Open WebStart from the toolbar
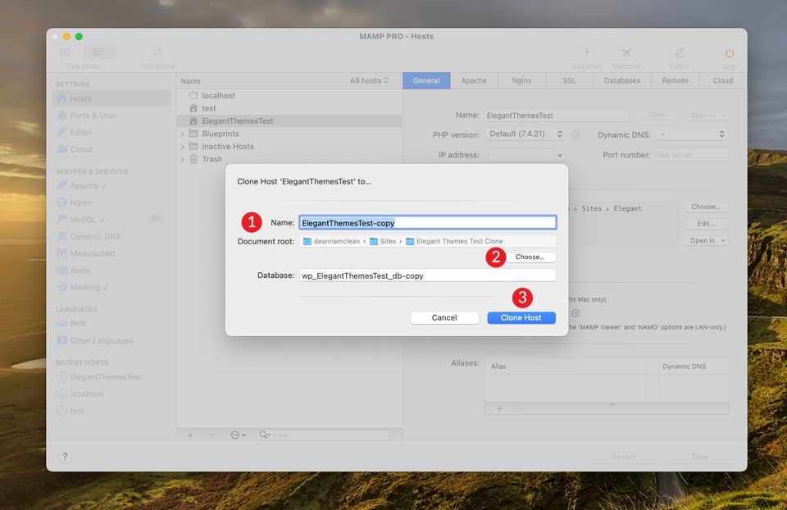This screenshot has width=787, height=510. coord(626,53)
